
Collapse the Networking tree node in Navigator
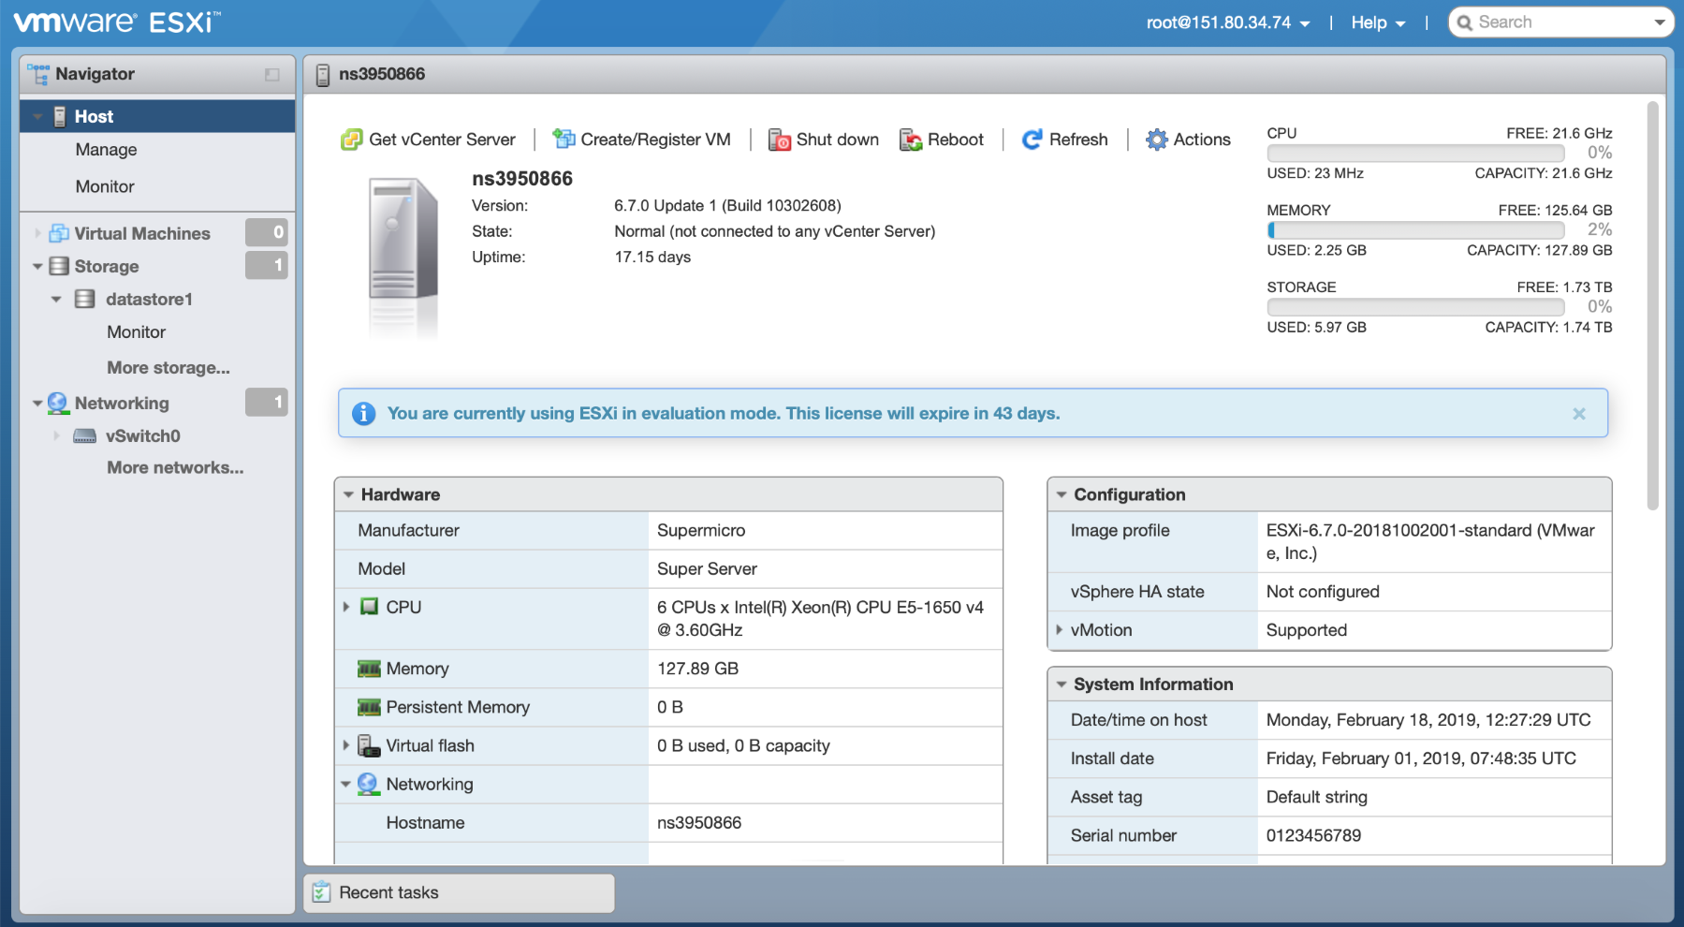tap(37, 404)
